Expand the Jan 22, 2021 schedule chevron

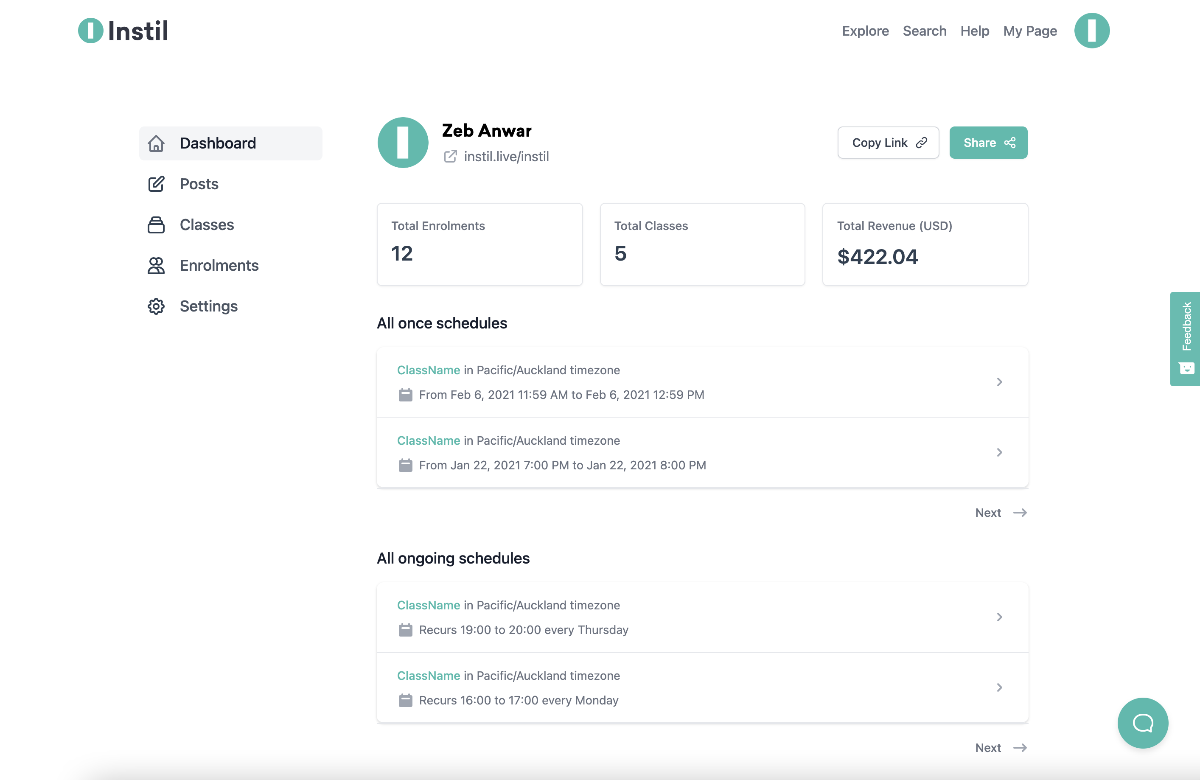coord(999,452)
